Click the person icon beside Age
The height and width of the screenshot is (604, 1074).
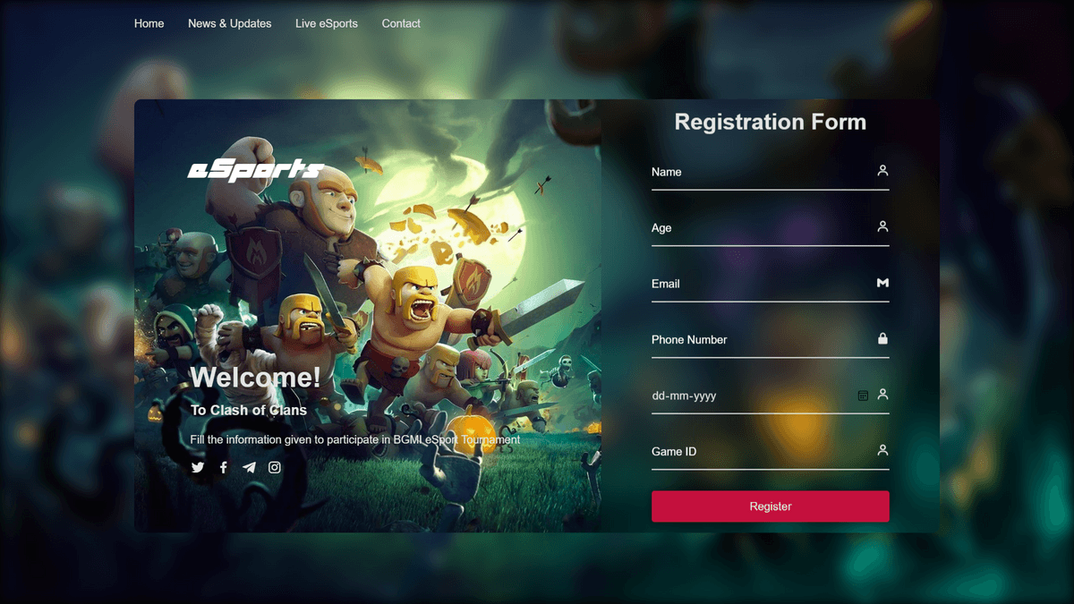(x=882, y=226)
